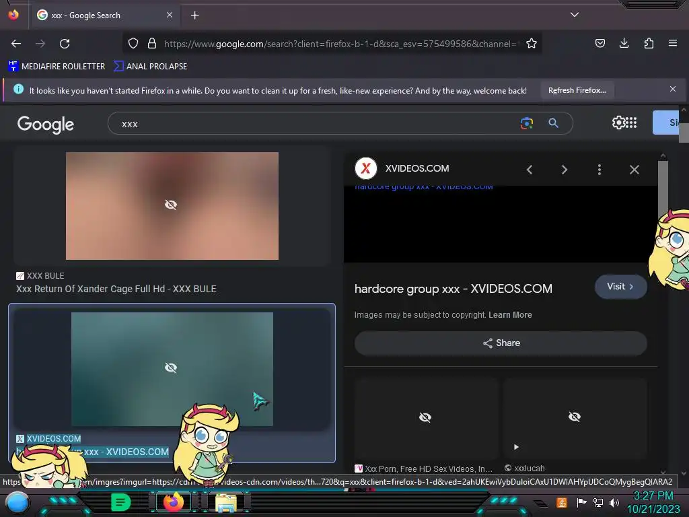Image resolution: width=689 pixels, height=517 pixels.
Task: Toggle blur eye icon on the selected teal thumbnail
Action: (x=171, y=368)
